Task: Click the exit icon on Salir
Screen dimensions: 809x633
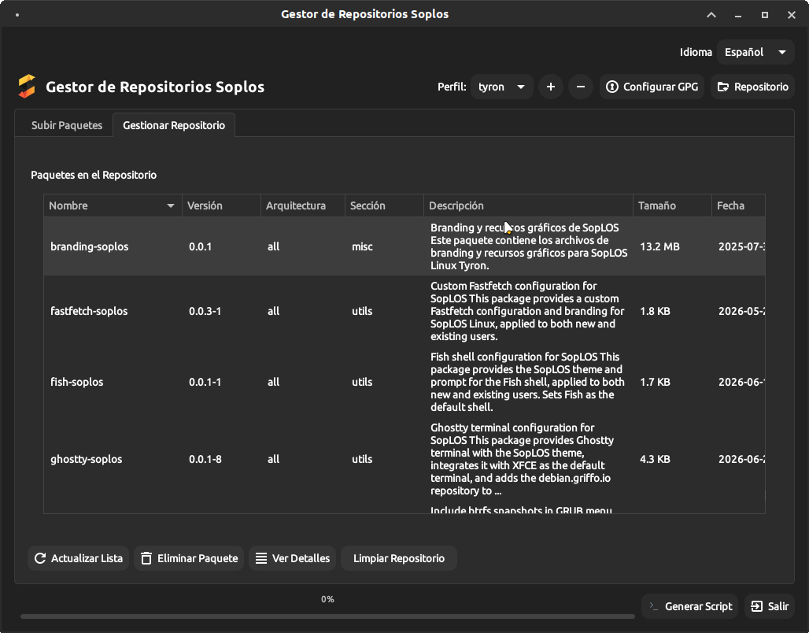Action: [x=756, y=606]
